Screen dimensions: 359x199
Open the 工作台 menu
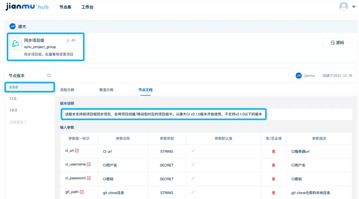click(87, 7)
